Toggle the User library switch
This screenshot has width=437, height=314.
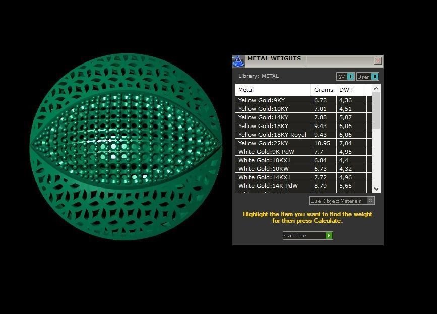(367, 76)
